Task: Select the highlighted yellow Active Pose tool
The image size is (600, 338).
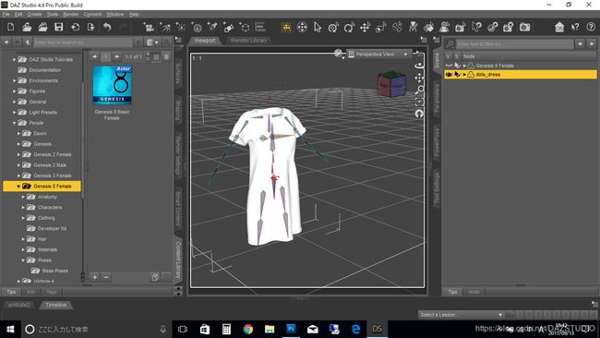Action: [x=286, y=27]
